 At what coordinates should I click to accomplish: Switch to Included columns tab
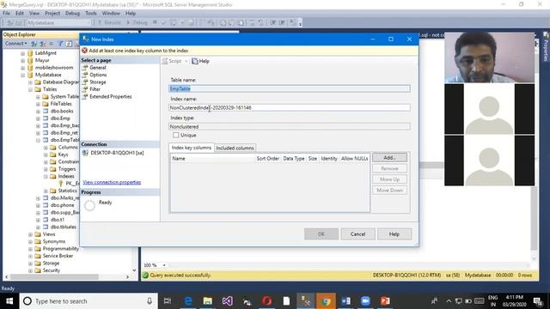tap(235, 148)
